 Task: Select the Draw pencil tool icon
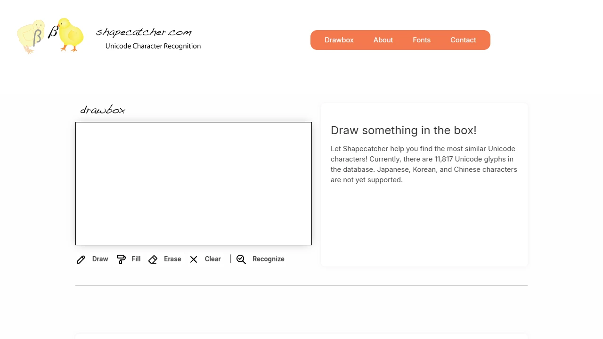[x=81, y=259]
